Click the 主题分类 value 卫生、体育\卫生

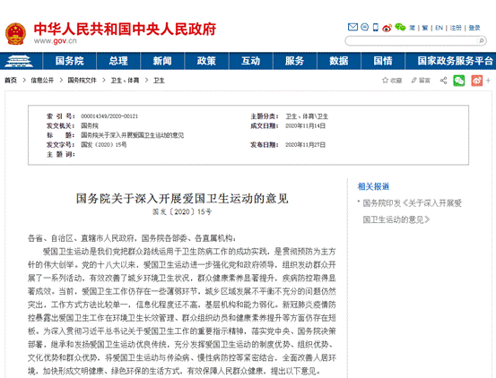pyautogui.click(x=307, y=116)
